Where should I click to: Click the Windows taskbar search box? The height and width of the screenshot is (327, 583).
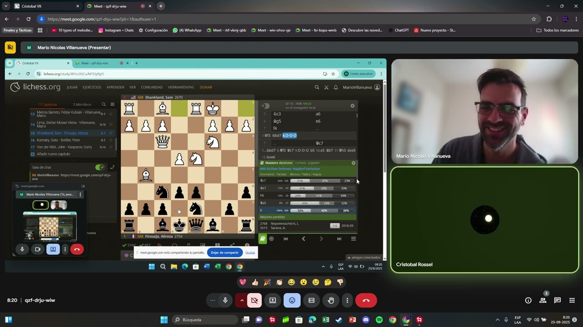[x=204, y=320]
